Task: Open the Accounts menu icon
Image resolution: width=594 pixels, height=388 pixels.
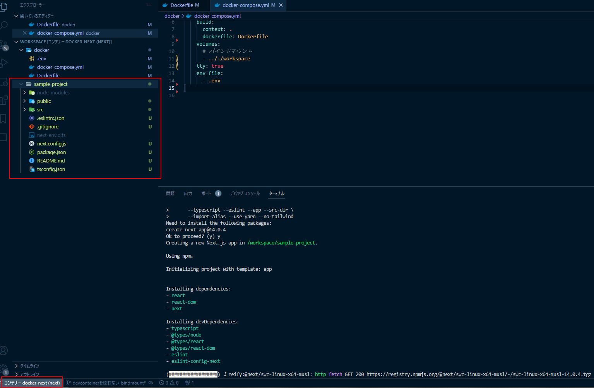Action: point(3,350)
